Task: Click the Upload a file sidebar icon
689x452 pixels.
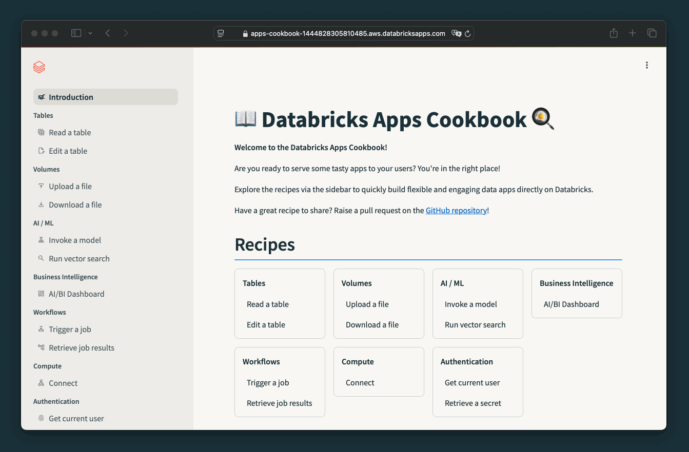Action: click(41, 186)
